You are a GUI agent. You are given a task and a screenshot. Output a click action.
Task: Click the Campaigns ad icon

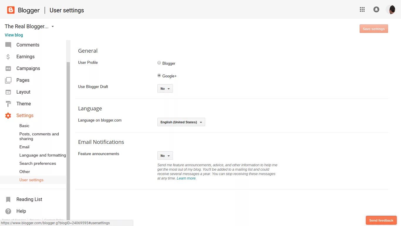point(8,69)
